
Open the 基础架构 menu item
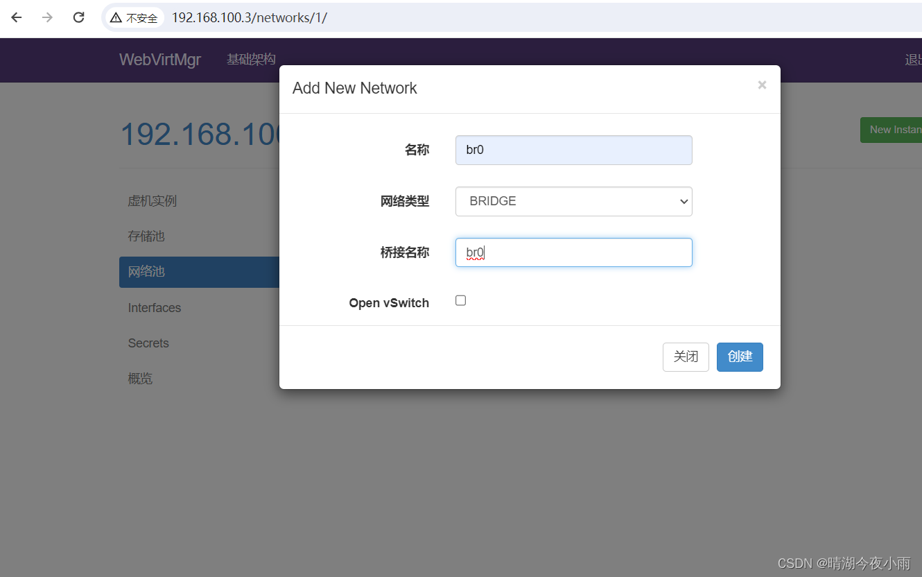point(251,60)
